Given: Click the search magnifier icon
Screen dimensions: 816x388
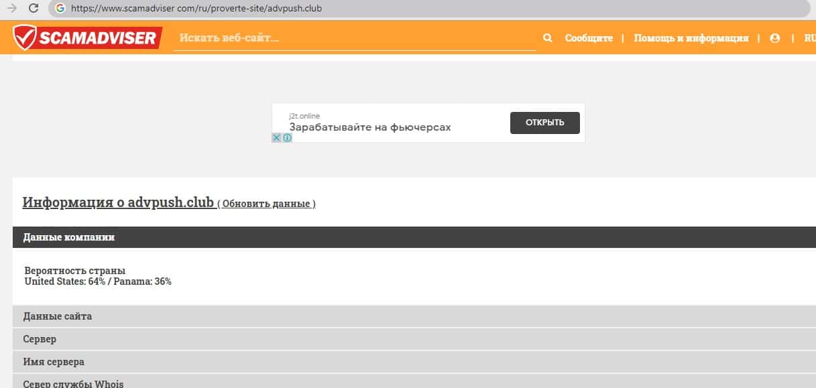Looking at the screenshot, I should (548, 38).
